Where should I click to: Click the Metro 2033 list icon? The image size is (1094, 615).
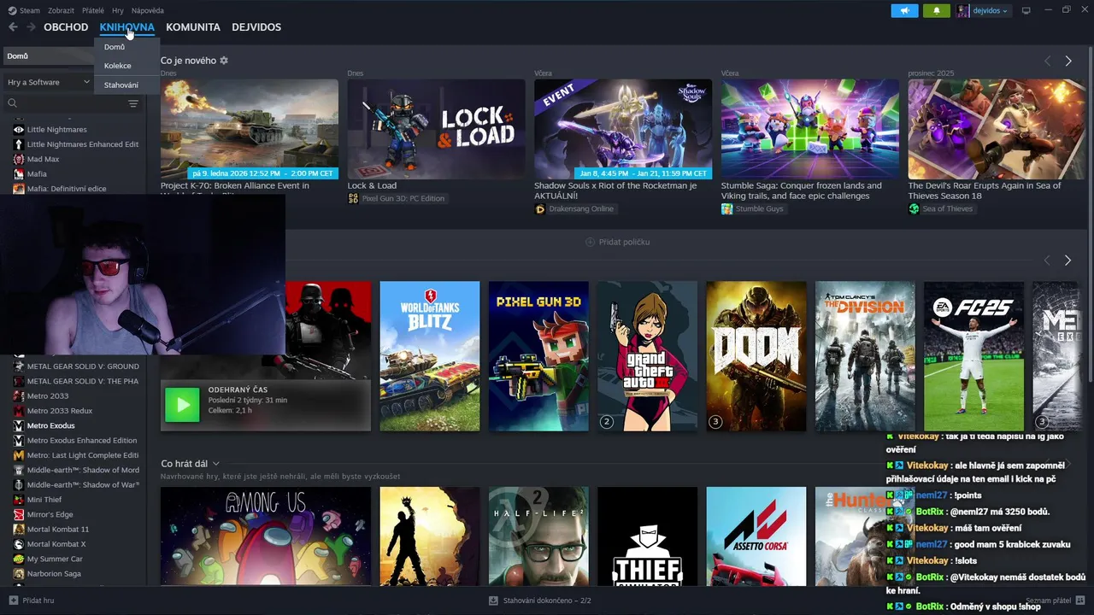coord(19,395)
